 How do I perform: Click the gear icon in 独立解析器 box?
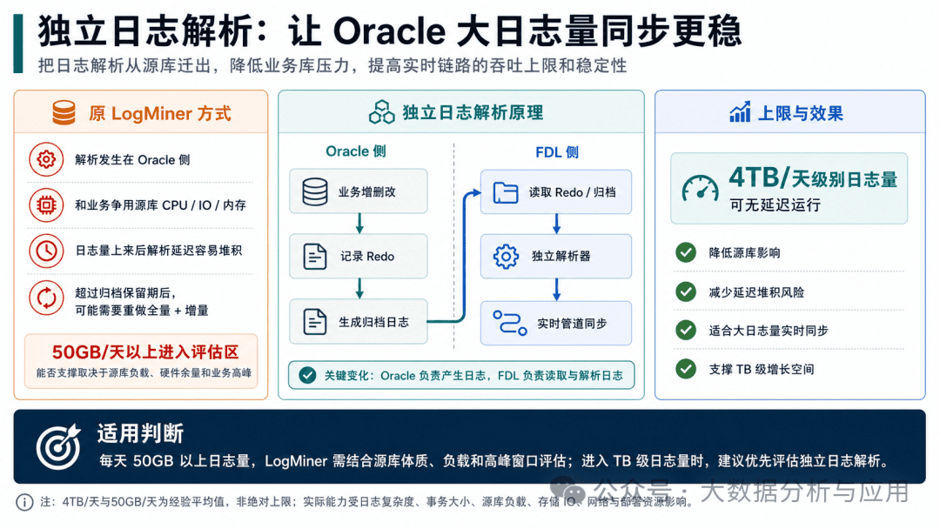(506, 257)
